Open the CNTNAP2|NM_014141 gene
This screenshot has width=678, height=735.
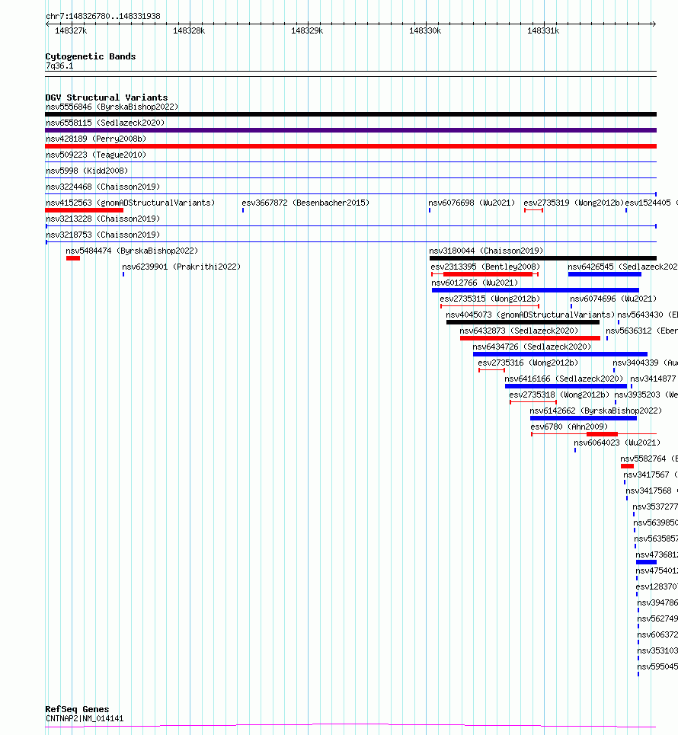(85, 718)
